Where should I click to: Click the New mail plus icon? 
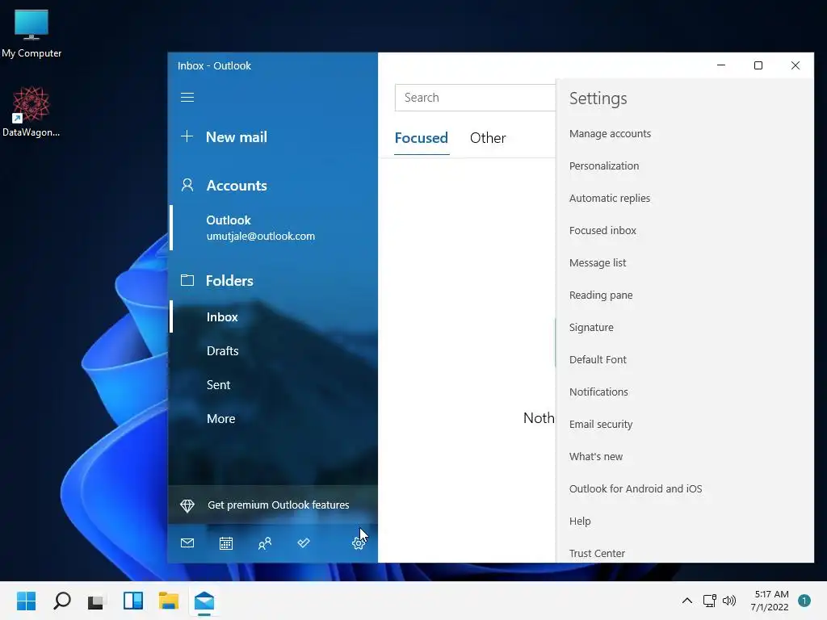pos(187,136)
